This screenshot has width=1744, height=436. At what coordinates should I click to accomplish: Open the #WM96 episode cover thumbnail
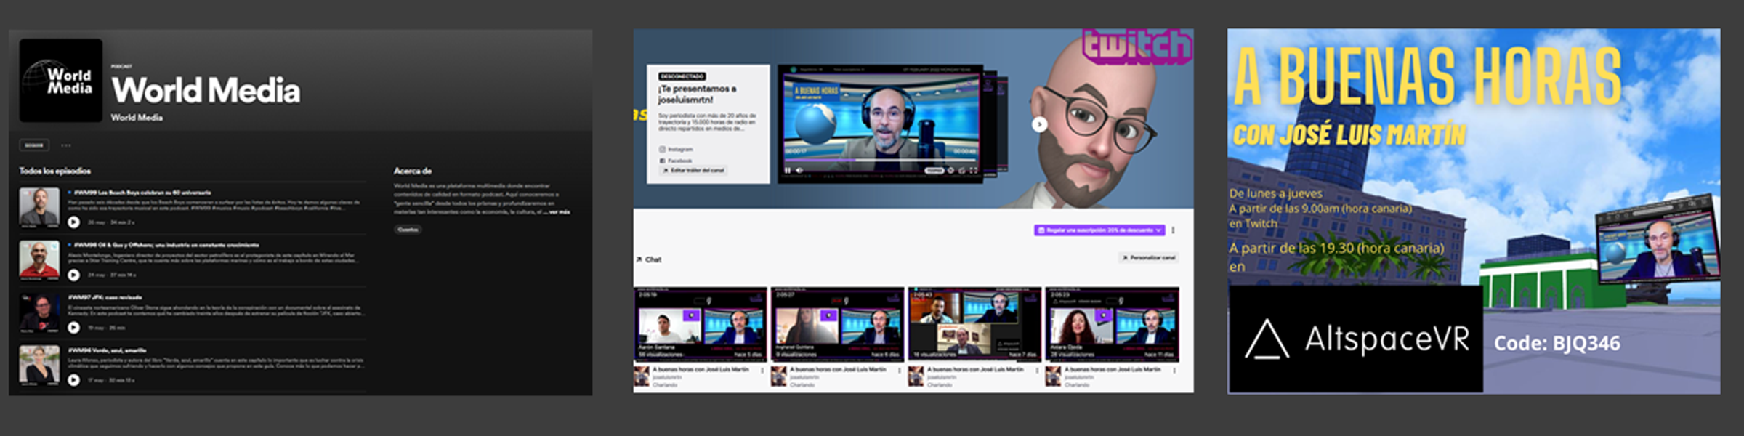coord(39,366)
